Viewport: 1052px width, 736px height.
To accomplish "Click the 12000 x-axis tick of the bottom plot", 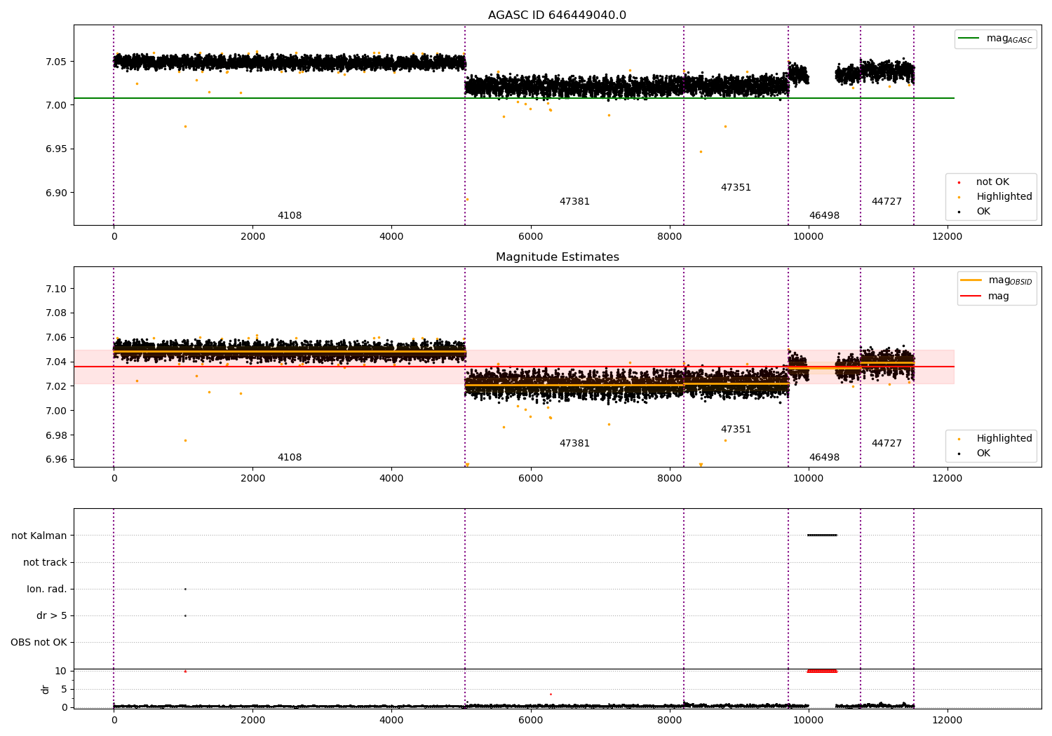I will pyautogui.click(x=947, y=720).
